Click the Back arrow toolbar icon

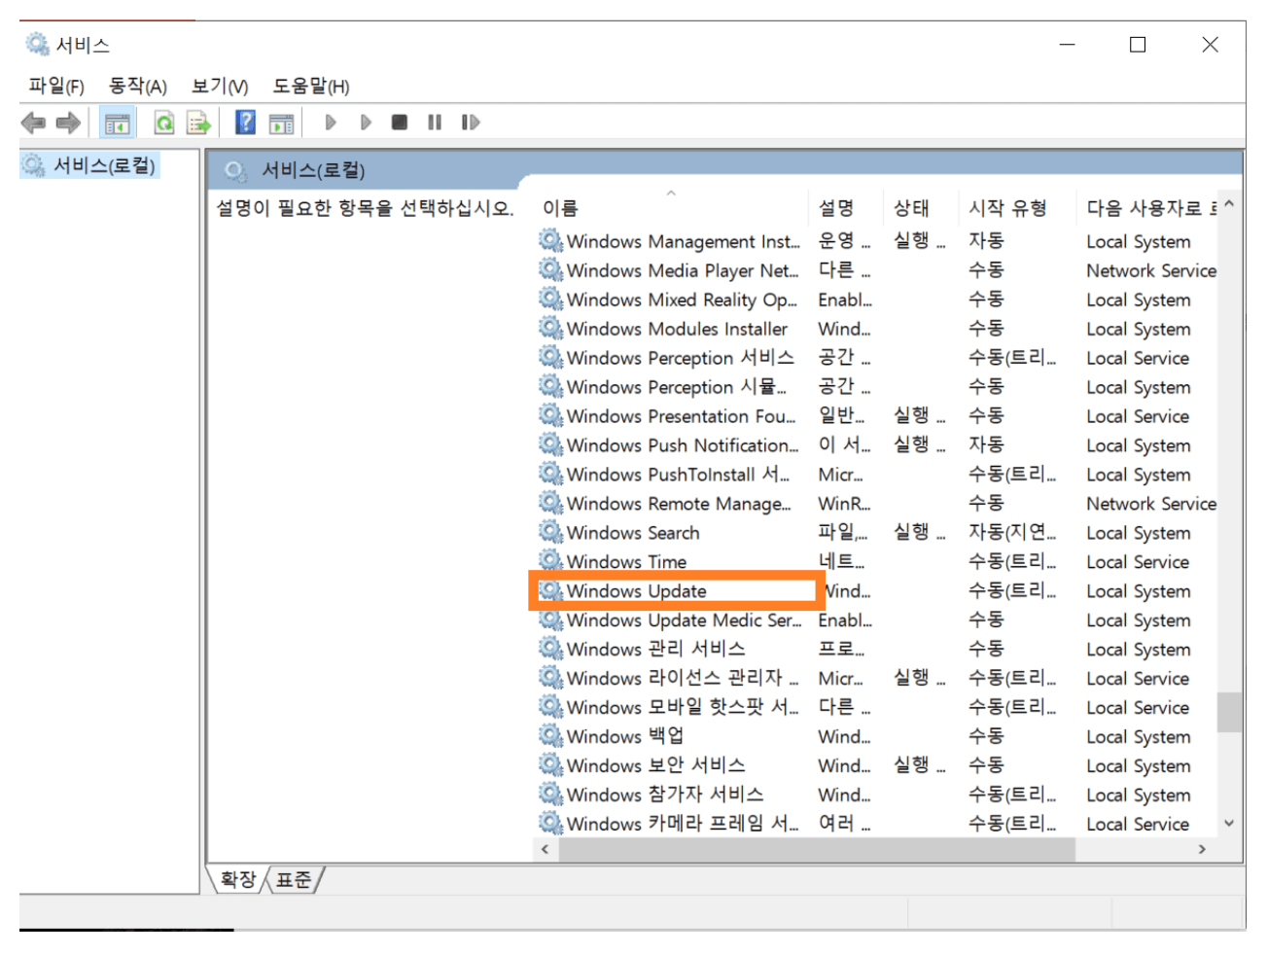pos(33,123)
